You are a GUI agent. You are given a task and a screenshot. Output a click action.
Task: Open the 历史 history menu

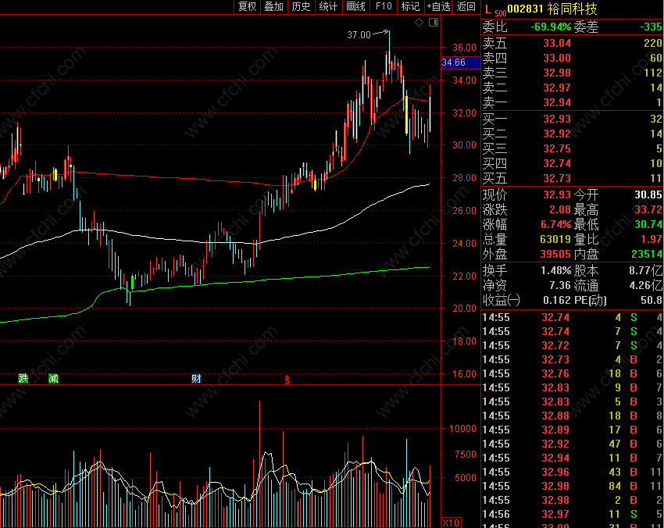[301, 7]
